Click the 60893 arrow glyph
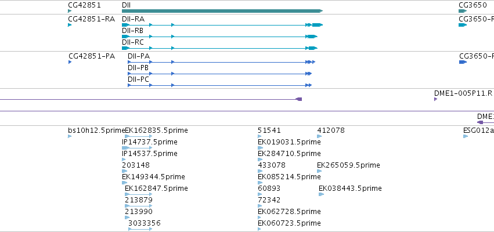494x232 pixels. pyautogui.click(x=259, y=194)
